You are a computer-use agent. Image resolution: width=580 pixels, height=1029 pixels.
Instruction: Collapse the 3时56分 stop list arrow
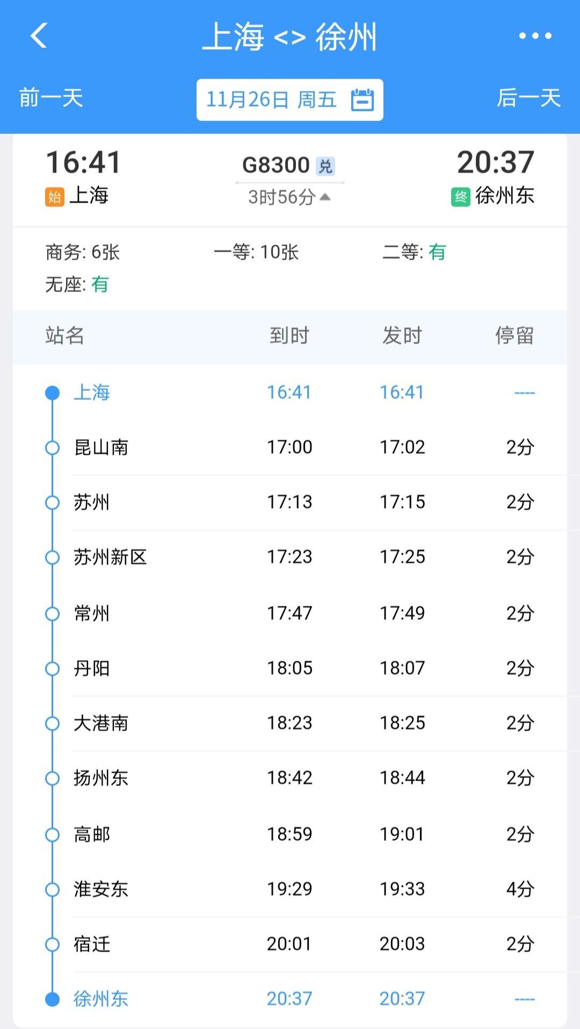[x=325, y=197]
